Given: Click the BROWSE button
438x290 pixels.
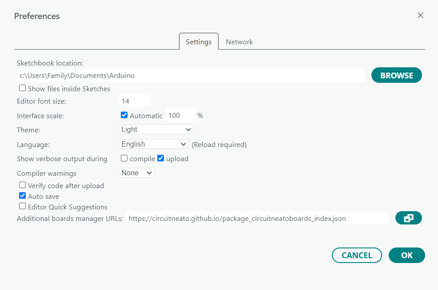Looking at the screenshot, I should [x=396, y=75].
